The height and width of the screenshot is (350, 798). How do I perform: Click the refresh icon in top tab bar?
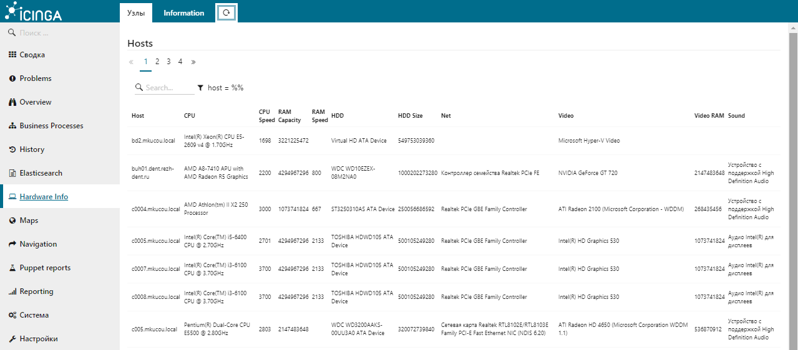226,12
